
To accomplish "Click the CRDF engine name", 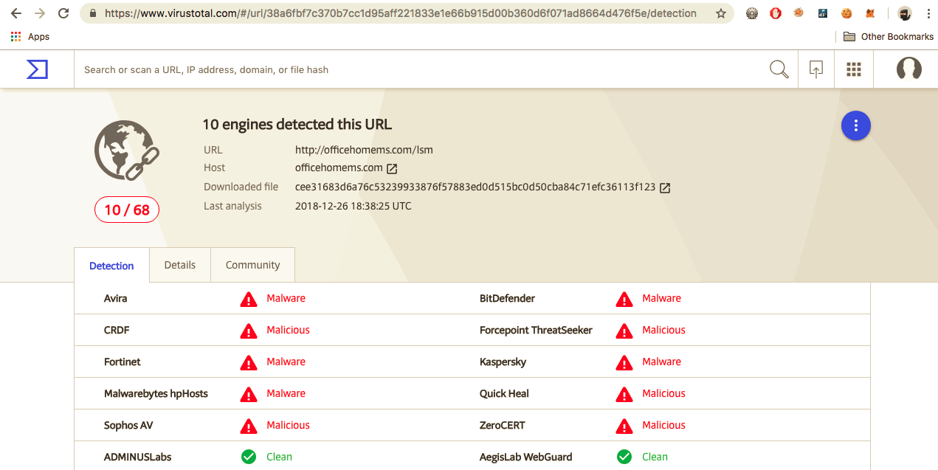I will click(x=117, y=331).
